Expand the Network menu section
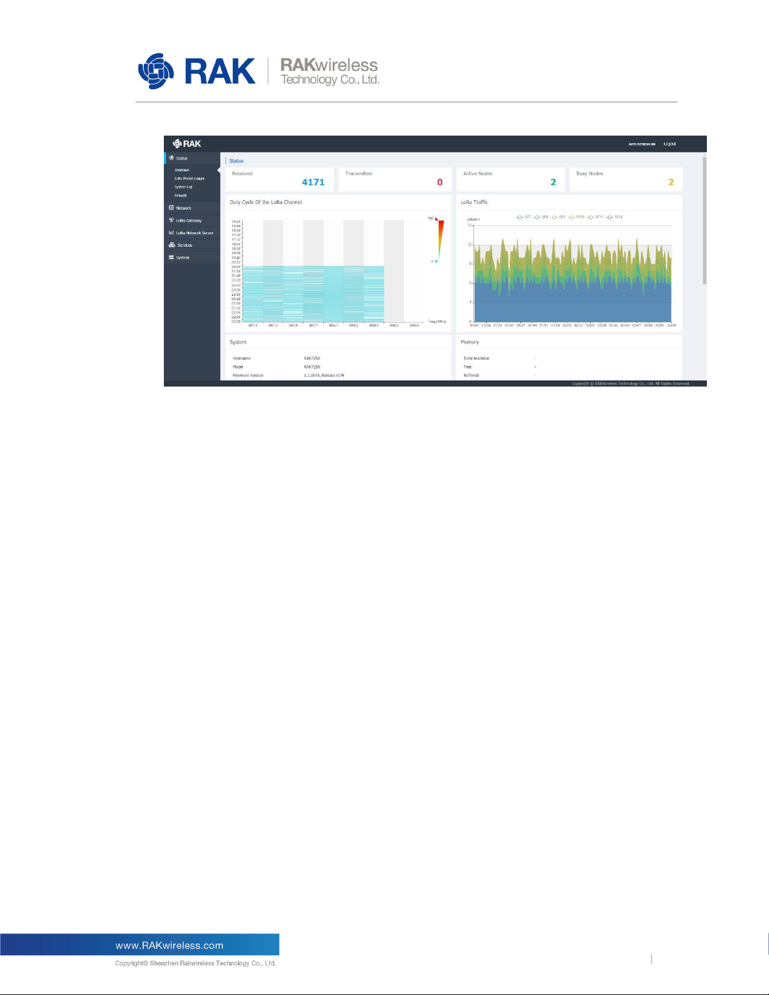 [x=184, y=208]
